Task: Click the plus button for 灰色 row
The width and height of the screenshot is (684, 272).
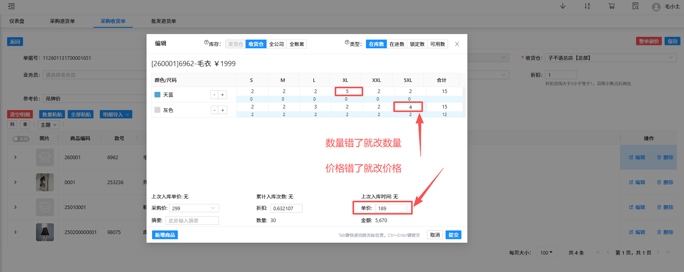Action: (x=223, y=110)
